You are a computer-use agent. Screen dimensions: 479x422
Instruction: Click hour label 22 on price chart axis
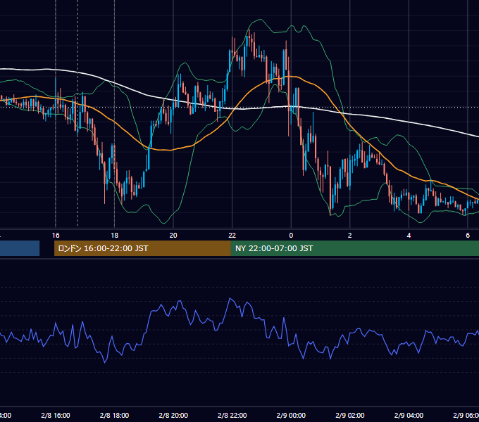pos(232,236)
